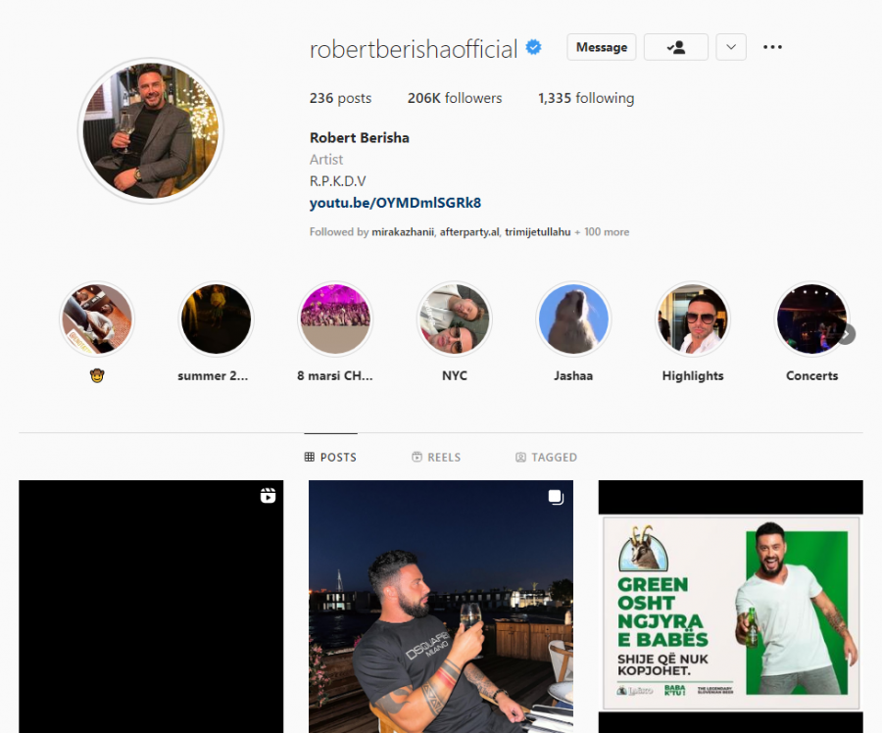The height and width of the screenshot is (733, 882).
Task: Open the three-dots options menu
Action: point(772,47)
